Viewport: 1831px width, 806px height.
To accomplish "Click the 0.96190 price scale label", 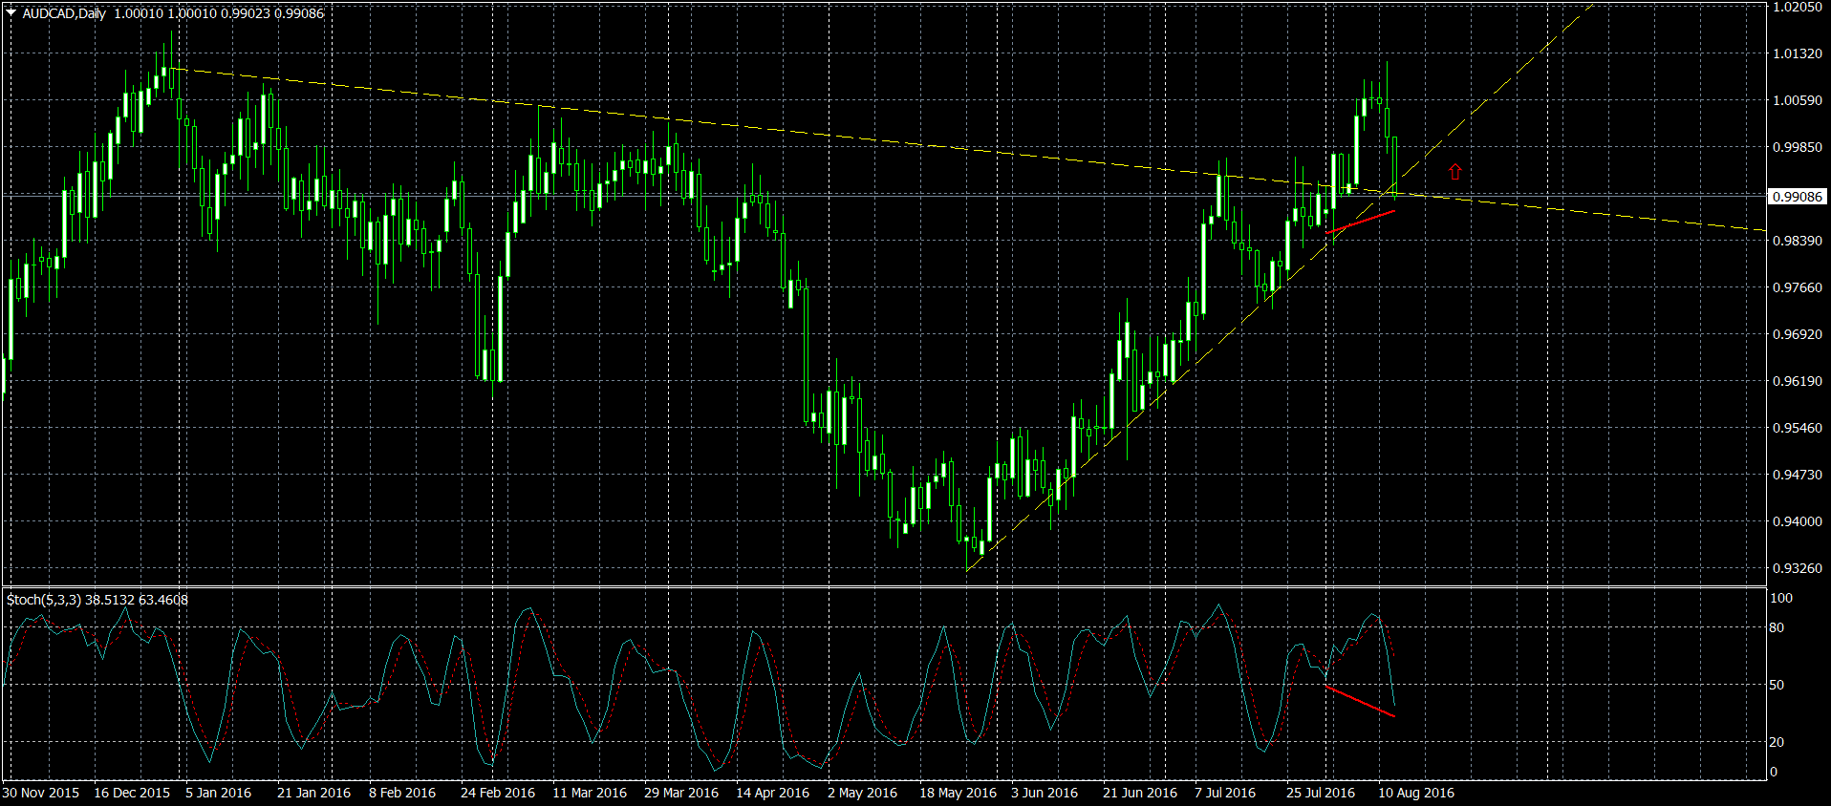I will pyautogui.click(x=1798, y=381).
